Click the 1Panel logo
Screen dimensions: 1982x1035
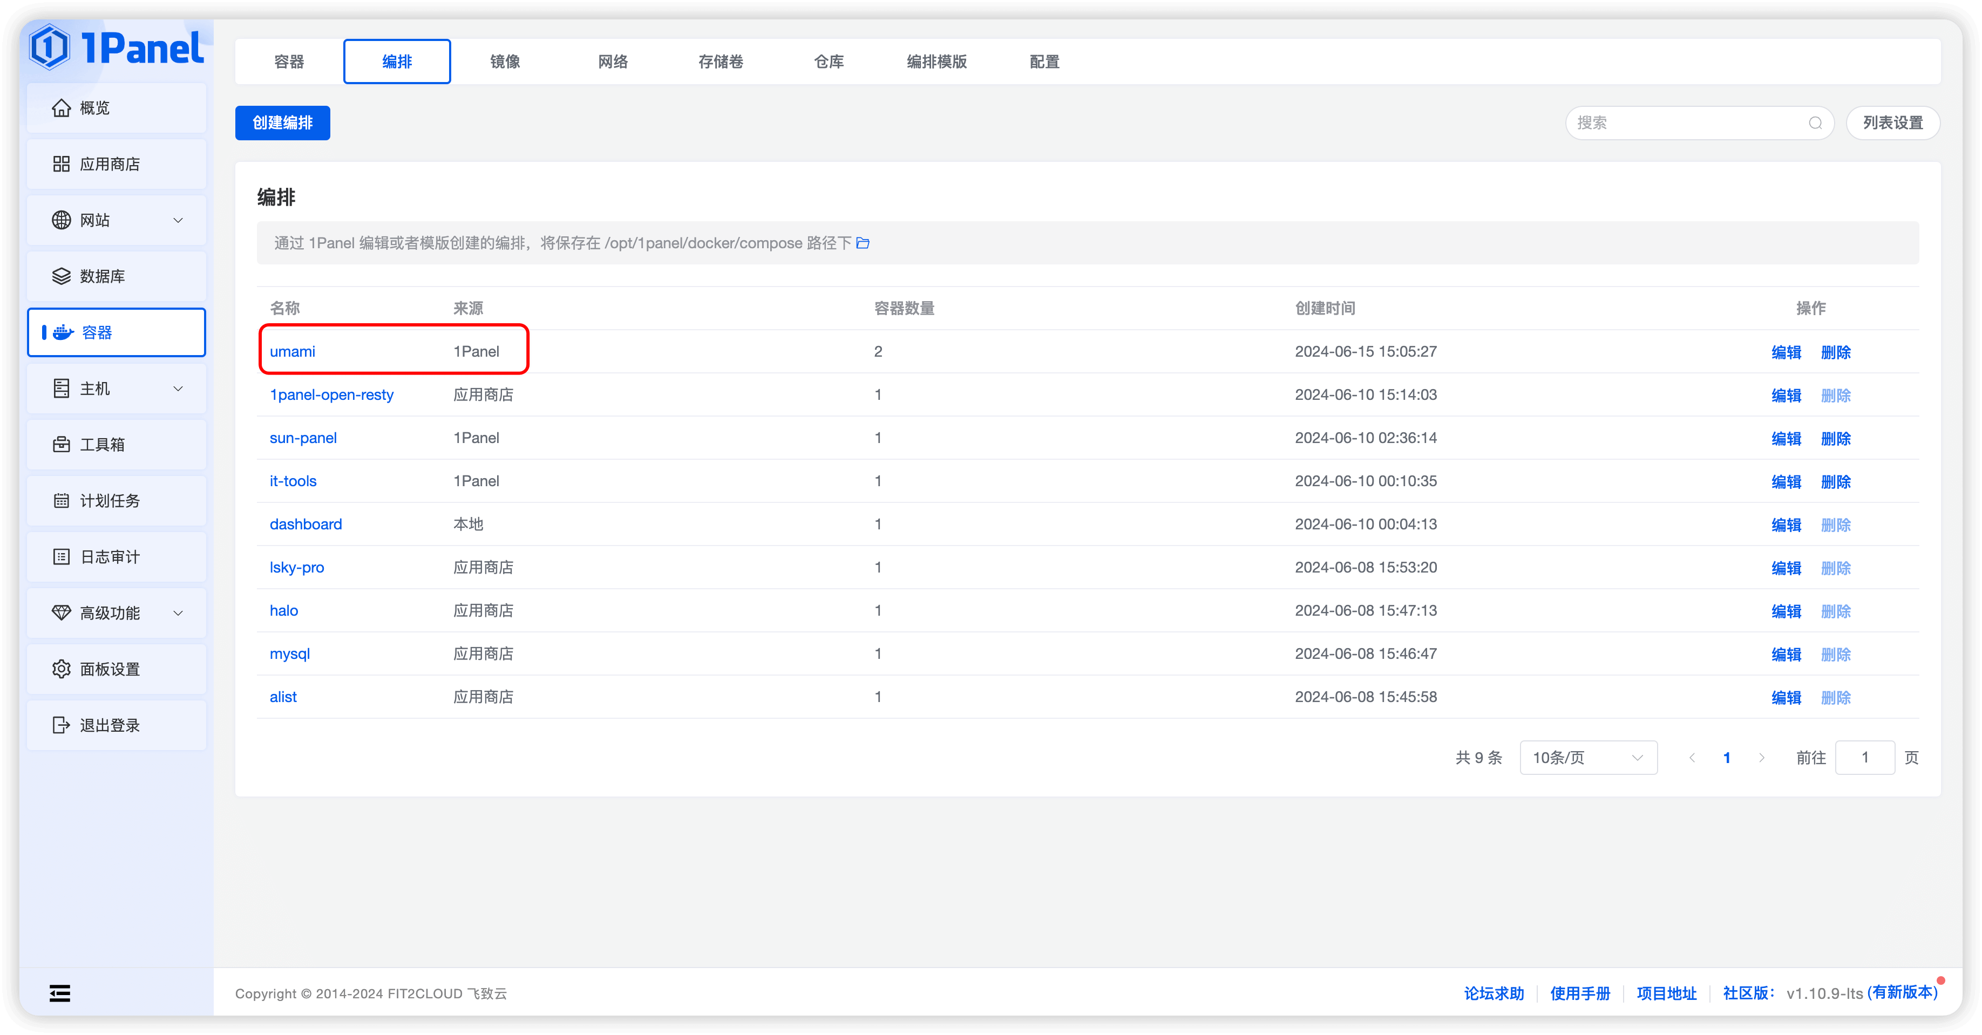[116, 47]
